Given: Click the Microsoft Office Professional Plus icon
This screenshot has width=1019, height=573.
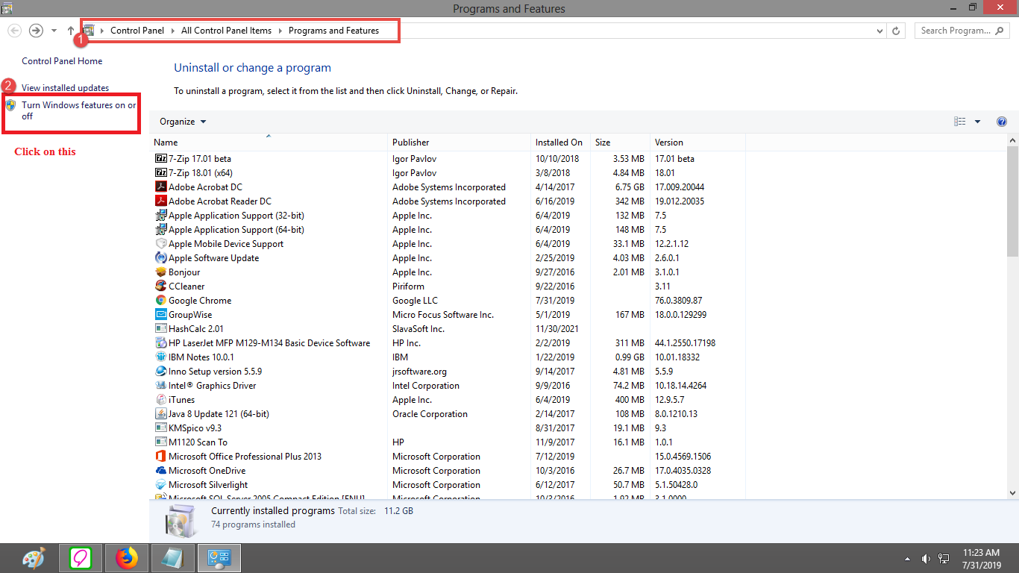Looking at the screenshot, I should [160, 456].
